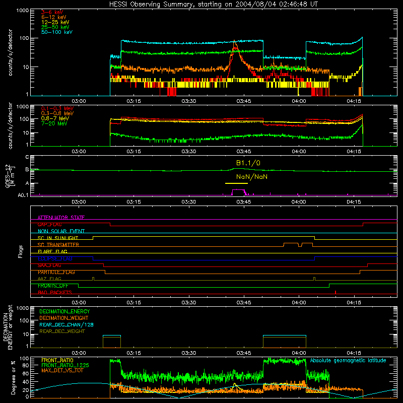
Task: Click the 04:00 tick label under decimation panel
Action: (x=299, y=353)
